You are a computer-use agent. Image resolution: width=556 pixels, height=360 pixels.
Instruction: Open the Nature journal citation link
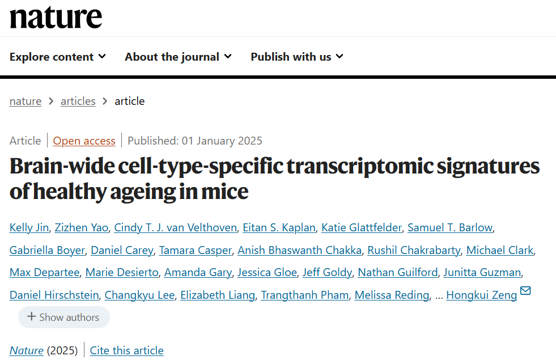coord(27,350)
